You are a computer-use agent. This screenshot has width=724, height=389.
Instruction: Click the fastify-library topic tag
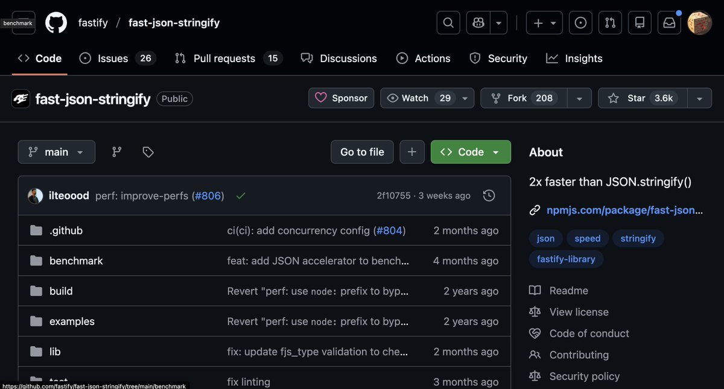point(566,259)
